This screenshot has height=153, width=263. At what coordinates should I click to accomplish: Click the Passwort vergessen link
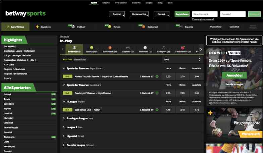pos(203,19)
